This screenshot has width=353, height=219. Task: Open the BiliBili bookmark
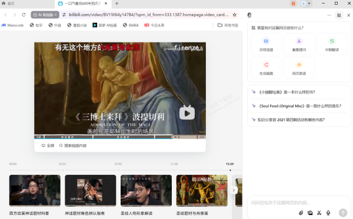tap(131, 25)
